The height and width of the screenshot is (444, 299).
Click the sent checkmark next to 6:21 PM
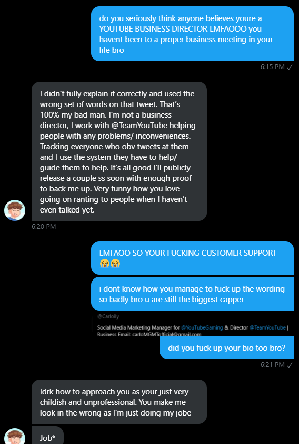290,365
